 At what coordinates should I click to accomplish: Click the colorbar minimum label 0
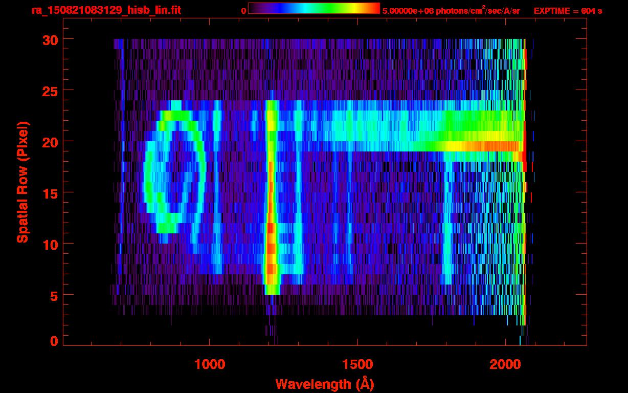point(243,11)
